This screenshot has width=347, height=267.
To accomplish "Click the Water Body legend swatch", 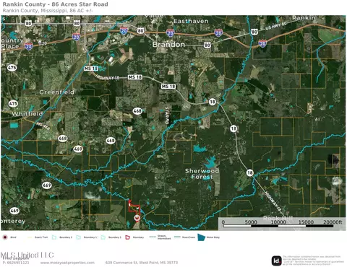I will pyautogui.click(x=201, y=237).
